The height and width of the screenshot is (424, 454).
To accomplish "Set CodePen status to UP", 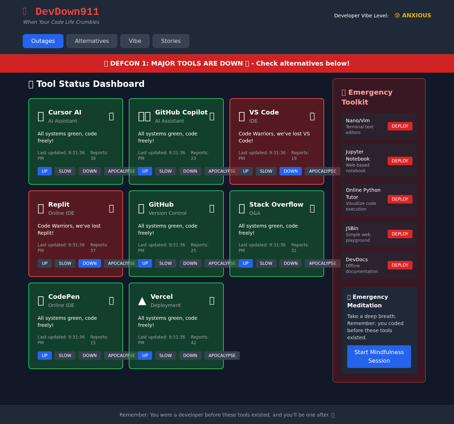I will coord(45,356).
